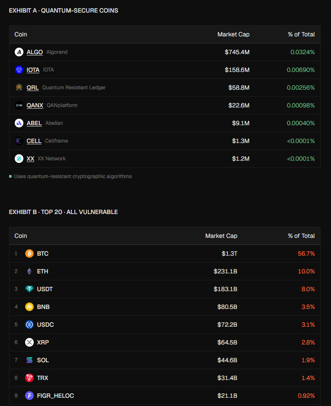Select the FIGR_HELOC table row

tap(165, 396)
